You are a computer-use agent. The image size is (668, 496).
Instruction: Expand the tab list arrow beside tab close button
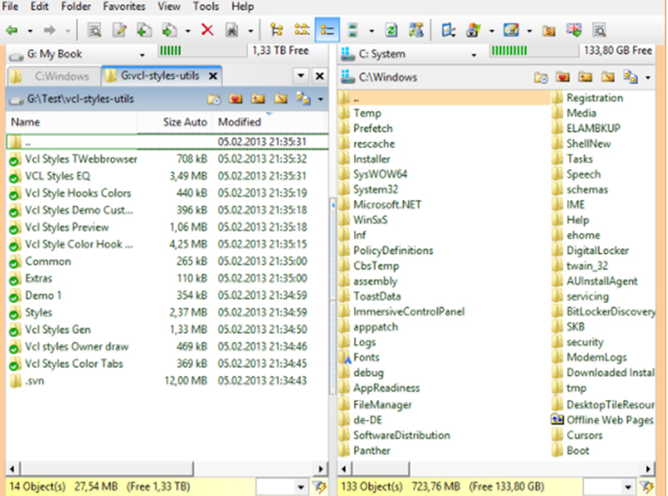301,76
